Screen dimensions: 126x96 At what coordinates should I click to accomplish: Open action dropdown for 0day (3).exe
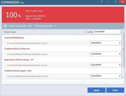point(106,54)
